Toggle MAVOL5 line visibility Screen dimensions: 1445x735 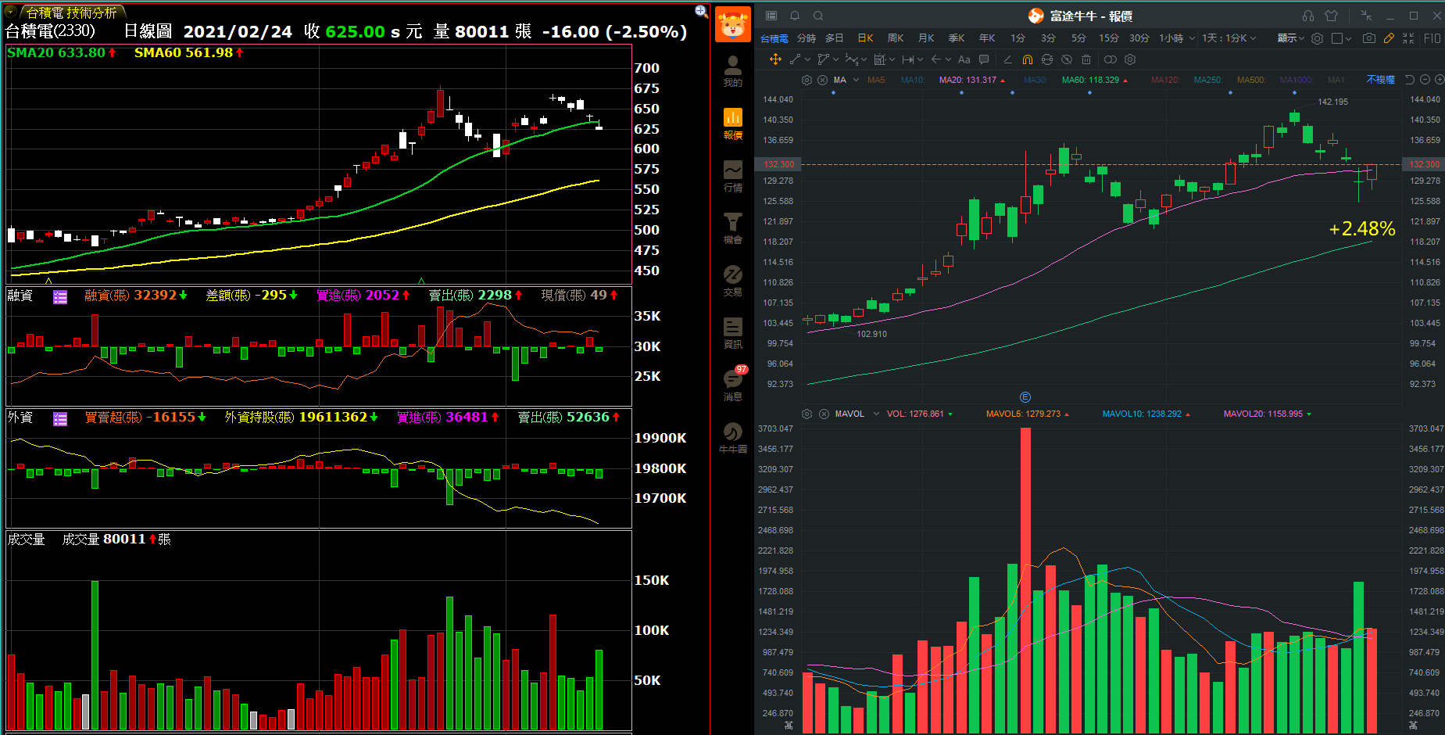click(x=1028, y=414)
